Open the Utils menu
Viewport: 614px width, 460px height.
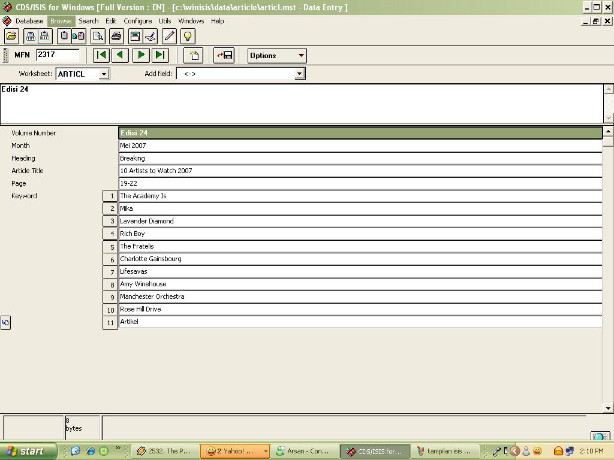pyautogui.click(x=165, y=21)
